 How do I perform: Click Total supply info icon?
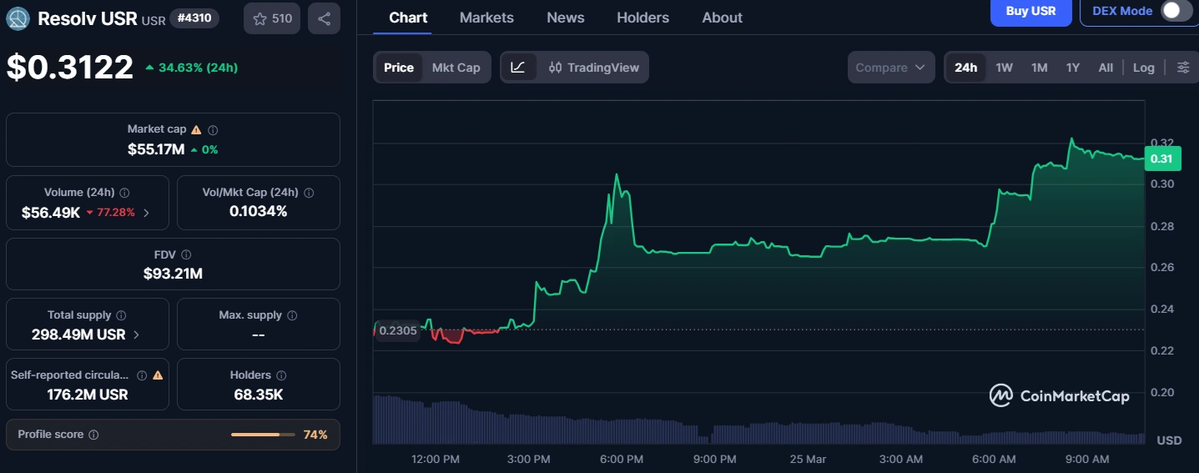(121, 315)
